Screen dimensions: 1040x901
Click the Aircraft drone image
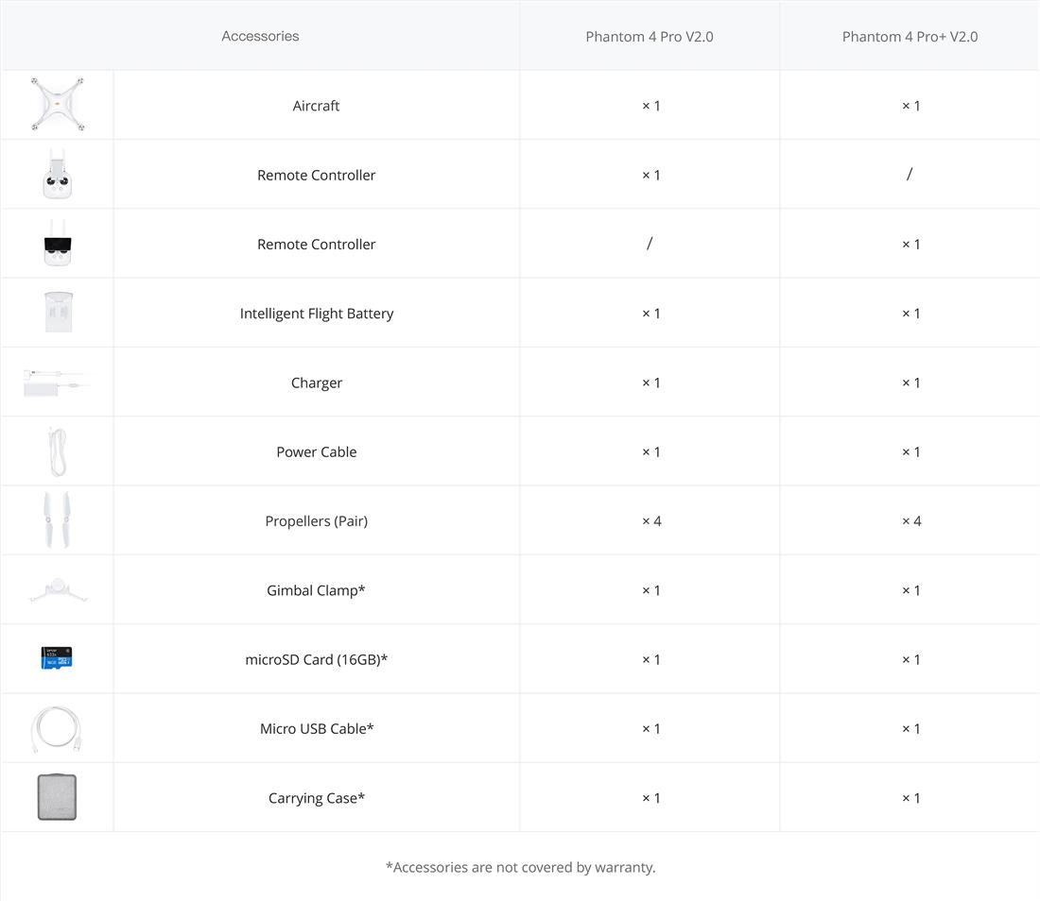click(x=57, y=105)
